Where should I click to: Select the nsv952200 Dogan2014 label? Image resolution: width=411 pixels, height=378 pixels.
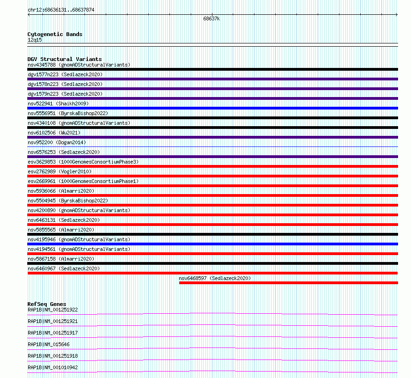click(57, 142)
